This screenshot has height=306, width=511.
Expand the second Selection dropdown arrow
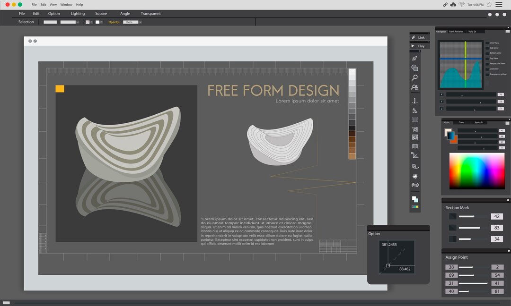[78, 22]
